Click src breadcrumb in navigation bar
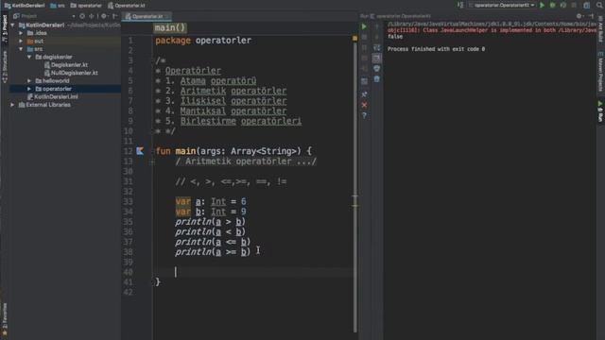Image resolution: width=605 pixels, height=340 pixels. coord(58,6)
